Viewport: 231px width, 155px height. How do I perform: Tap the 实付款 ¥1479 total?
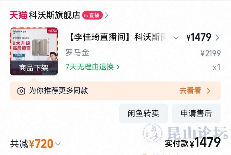coord(193,143)
